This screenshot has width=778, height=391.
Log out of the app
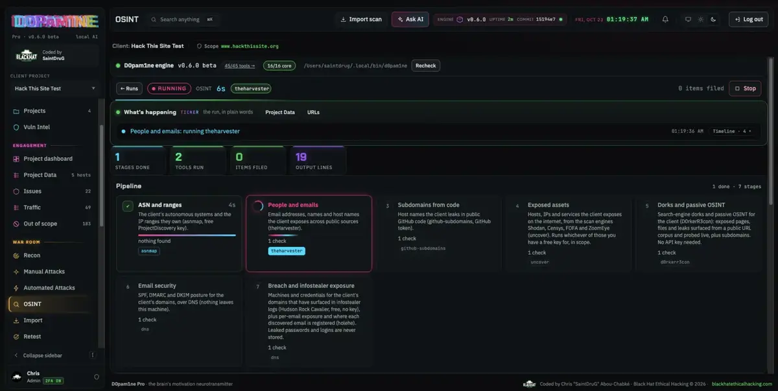[x=748, y=19]
